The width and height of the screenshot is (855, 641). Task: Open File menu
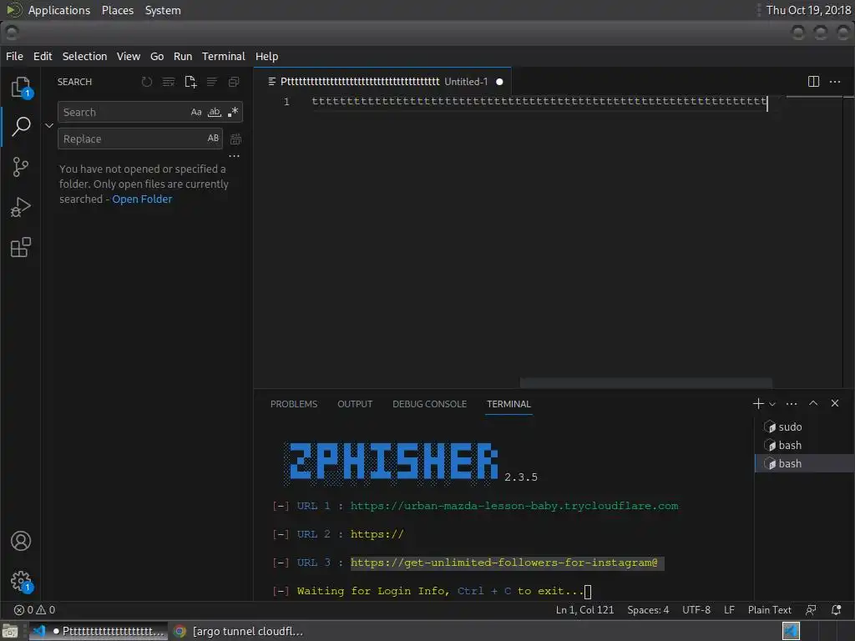[x=15, y=56]
